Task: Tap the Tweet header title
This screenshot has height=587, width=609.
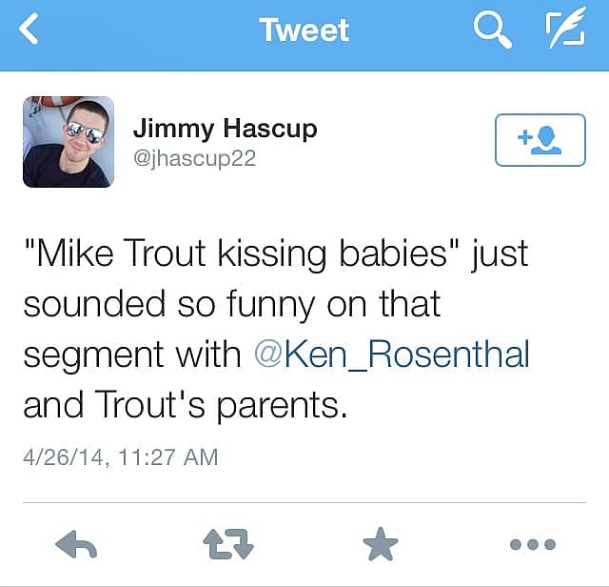Action: pyautogui.click(x=304, y=30)
